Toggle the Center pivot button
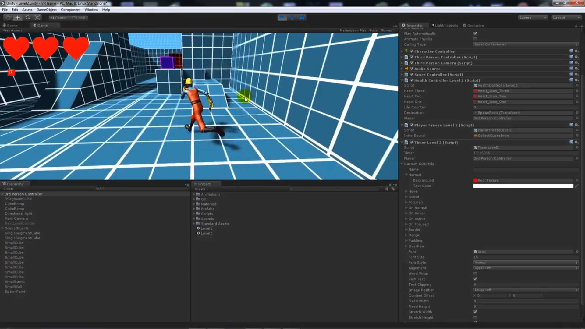 (x=59, y=18)
